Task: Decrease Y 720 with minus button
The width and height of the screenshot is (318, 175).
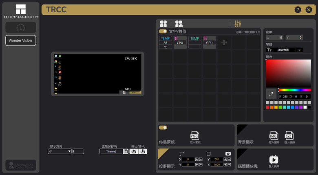Action: [x=229, y=159]
